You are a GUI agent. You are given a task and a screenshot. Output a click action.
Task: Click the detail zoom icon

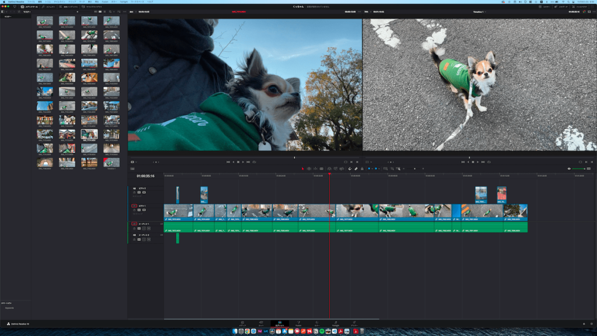pyautogui.click(x=392, y=169)
